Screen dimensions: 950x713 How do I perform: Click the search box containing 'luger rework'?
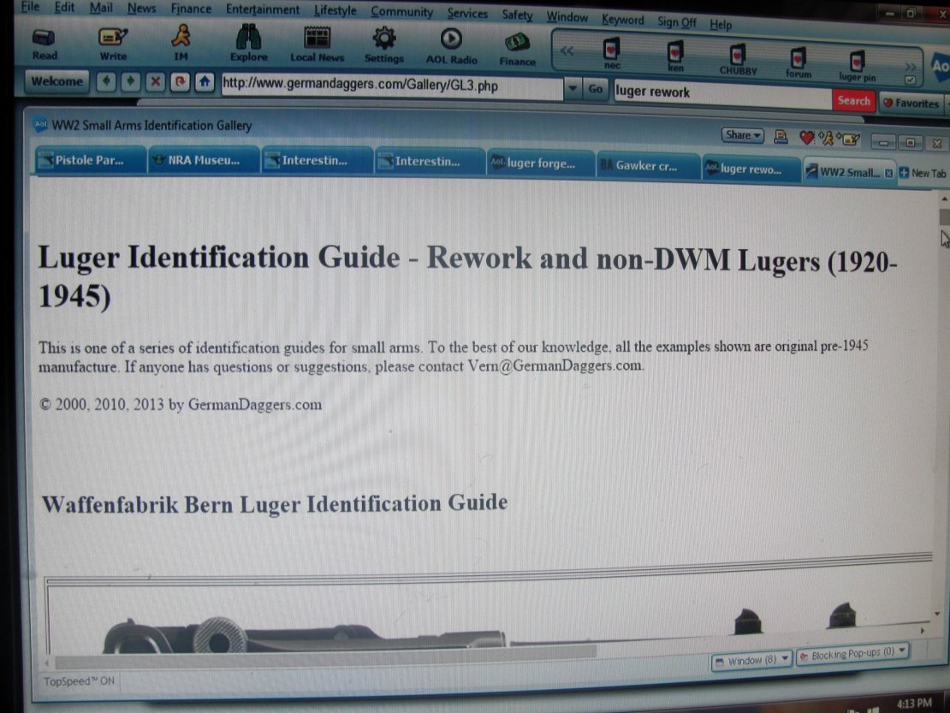(722, 92)
